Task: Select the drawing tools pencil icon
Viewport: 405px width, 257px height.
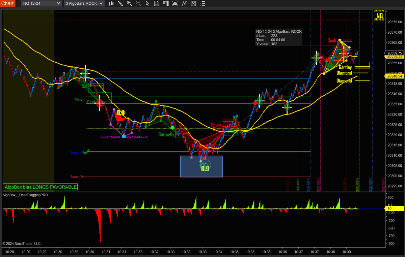Action: pos(120,3)
